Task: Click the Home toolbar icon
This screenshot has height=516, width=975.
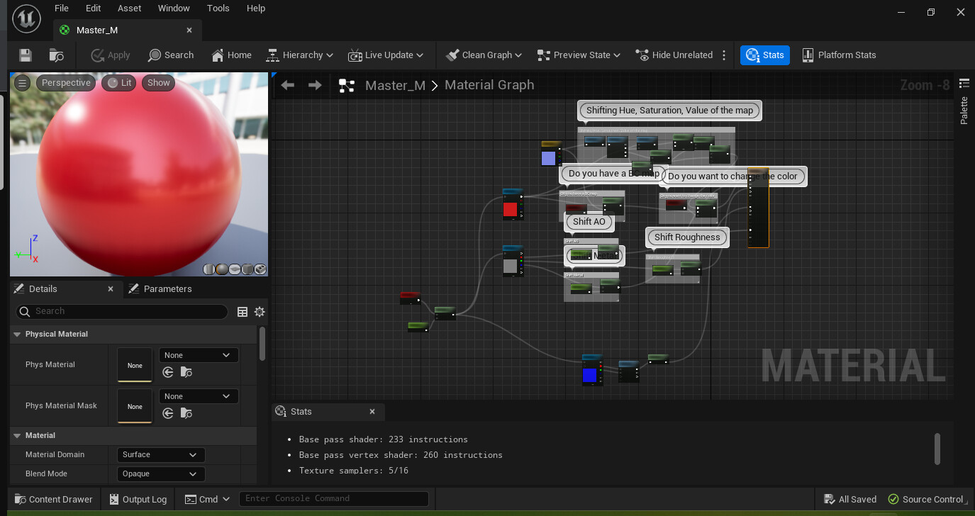Action: tap(231, 55)
